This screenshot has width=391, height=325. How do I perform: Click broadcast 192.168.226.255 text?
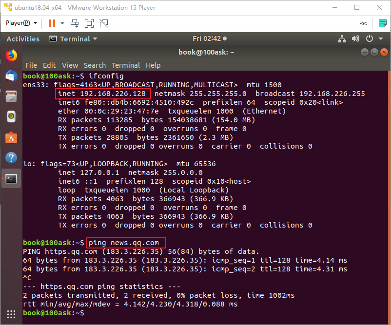tap(310, 94)
